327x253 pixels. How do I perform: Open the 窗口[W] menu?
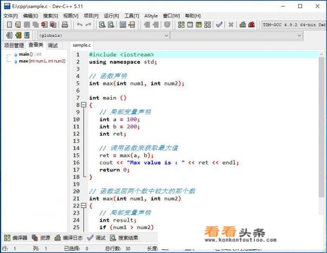click(x=171, y=16)
